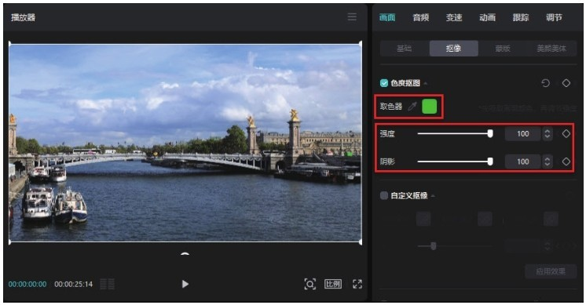Reset the chroma key settings
Viewport: 586px width, 305px height.
[x=545, y=83]
